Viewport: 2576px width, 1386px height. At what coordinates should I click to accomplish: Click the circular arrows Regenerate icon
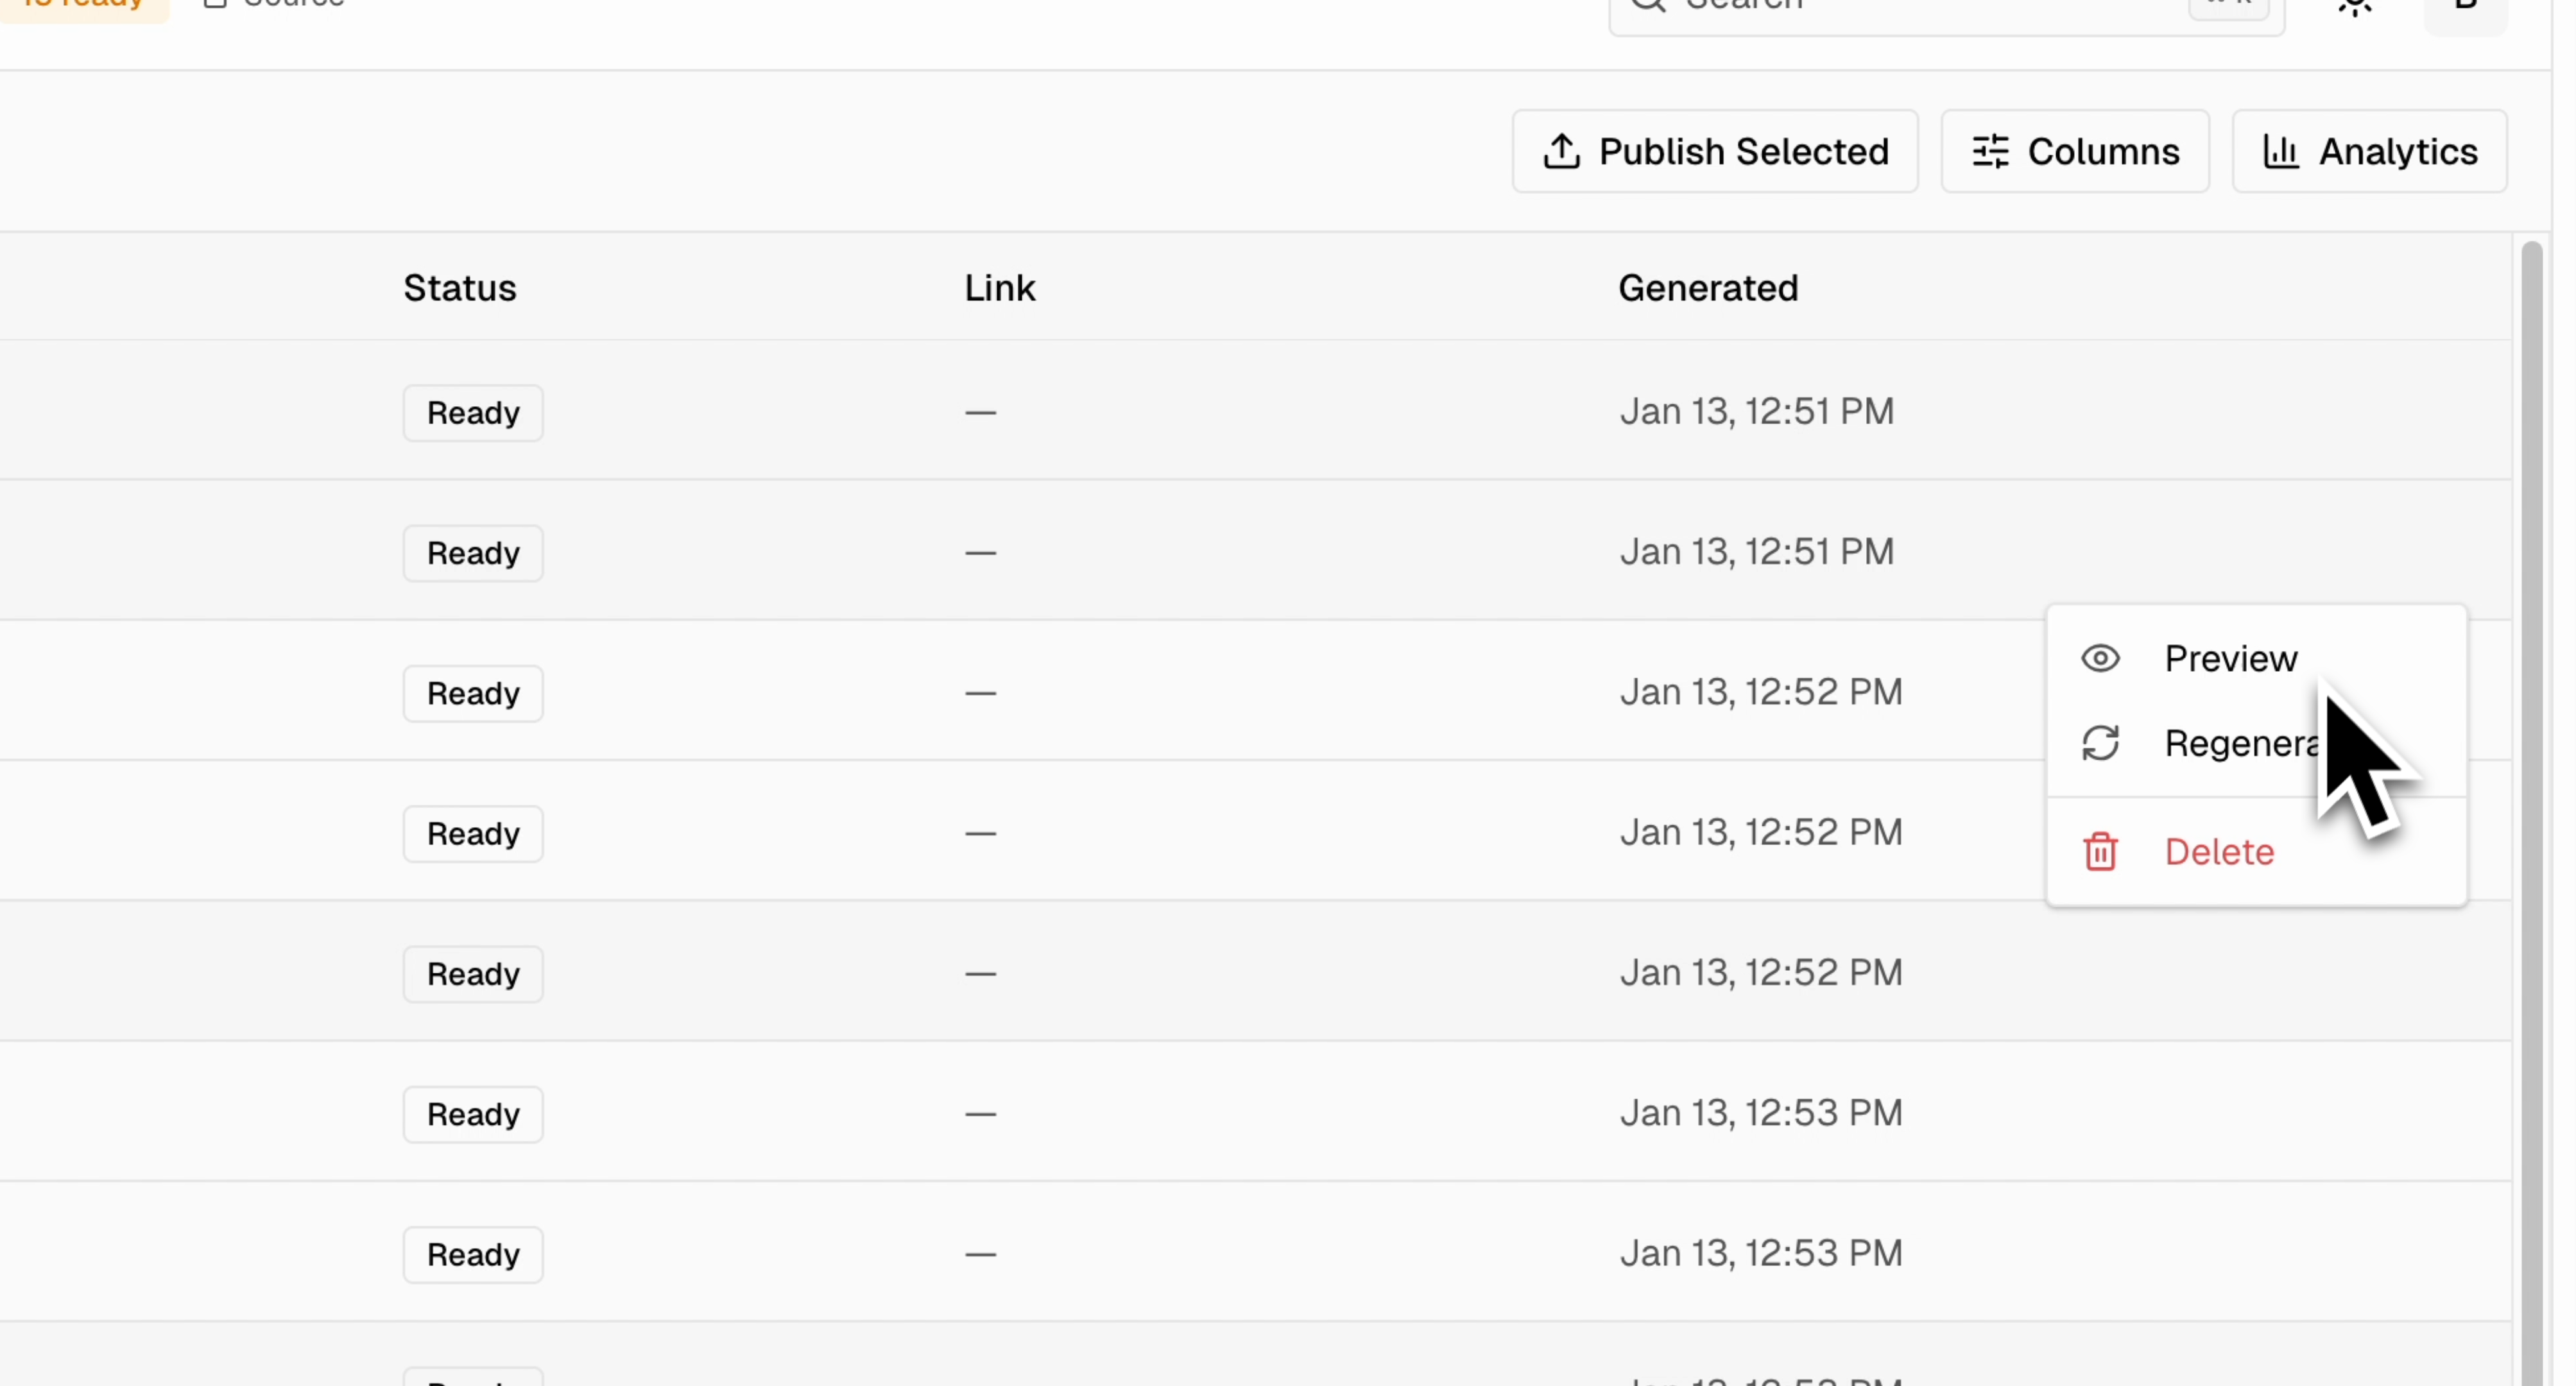pos(2100,744)
